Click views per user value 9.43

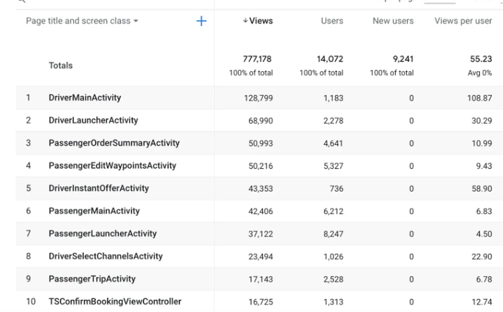(x=484, y=166)
